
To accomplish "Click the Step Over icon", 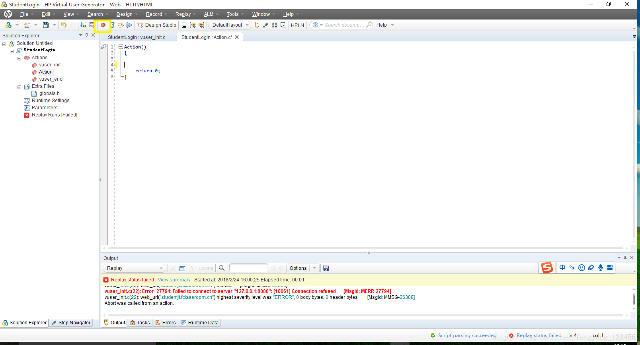I will 121,25.
